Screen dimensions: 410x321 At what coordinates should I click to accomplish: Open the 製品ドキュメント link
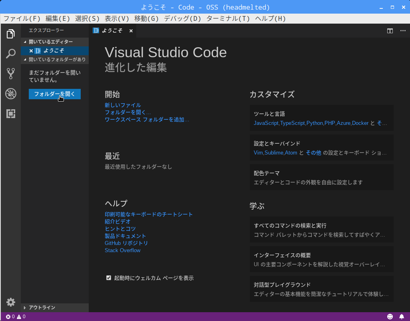125,236
